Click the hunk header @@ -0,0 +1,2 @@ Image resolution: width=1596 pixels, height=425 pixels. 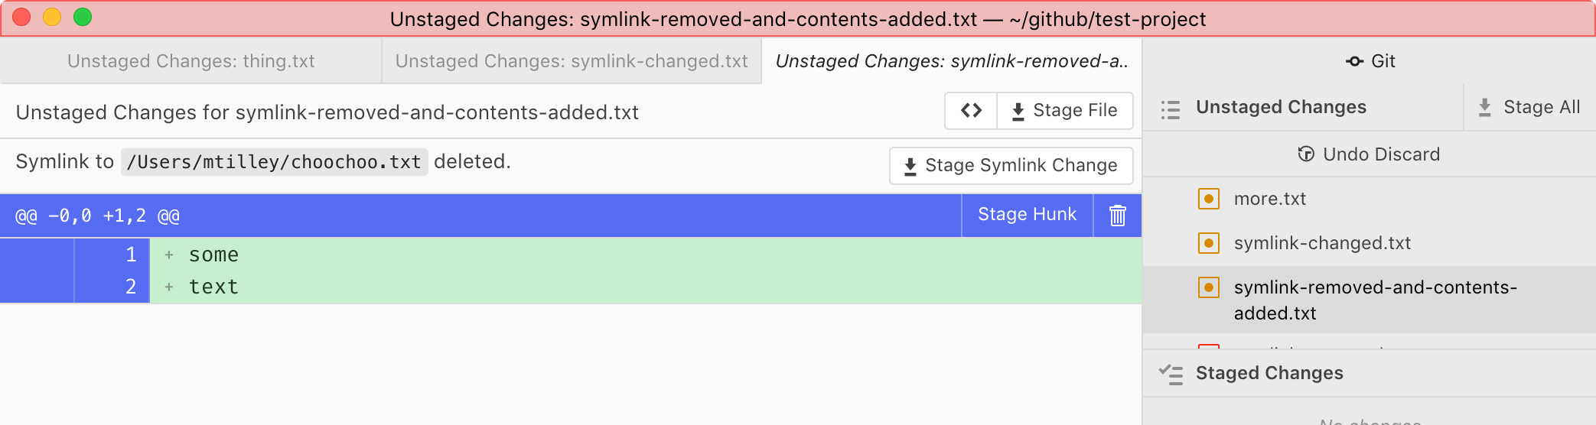click(97, 216)
